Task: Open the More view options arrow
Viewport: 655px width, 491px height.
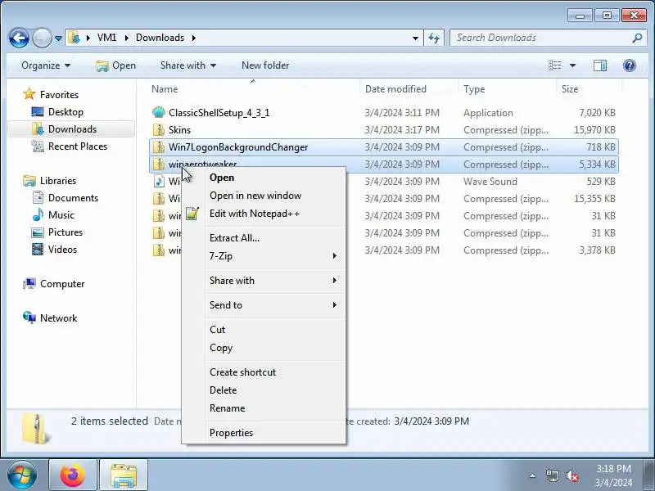Action: click(x=572, y=65)
